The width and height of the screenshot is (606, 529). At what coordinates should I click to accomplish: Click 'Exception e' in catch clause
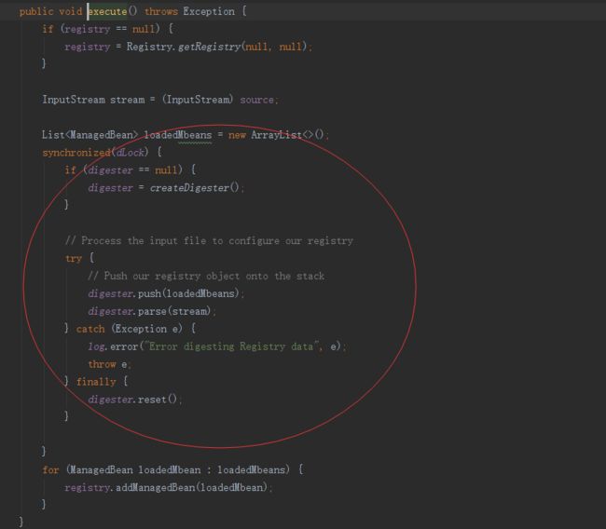[x=147, y=329]
